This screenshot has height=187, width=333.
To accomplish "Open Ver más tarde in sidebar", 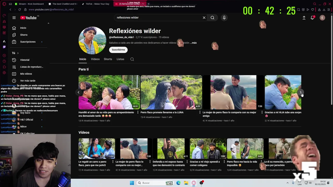I will pos(28,81).
